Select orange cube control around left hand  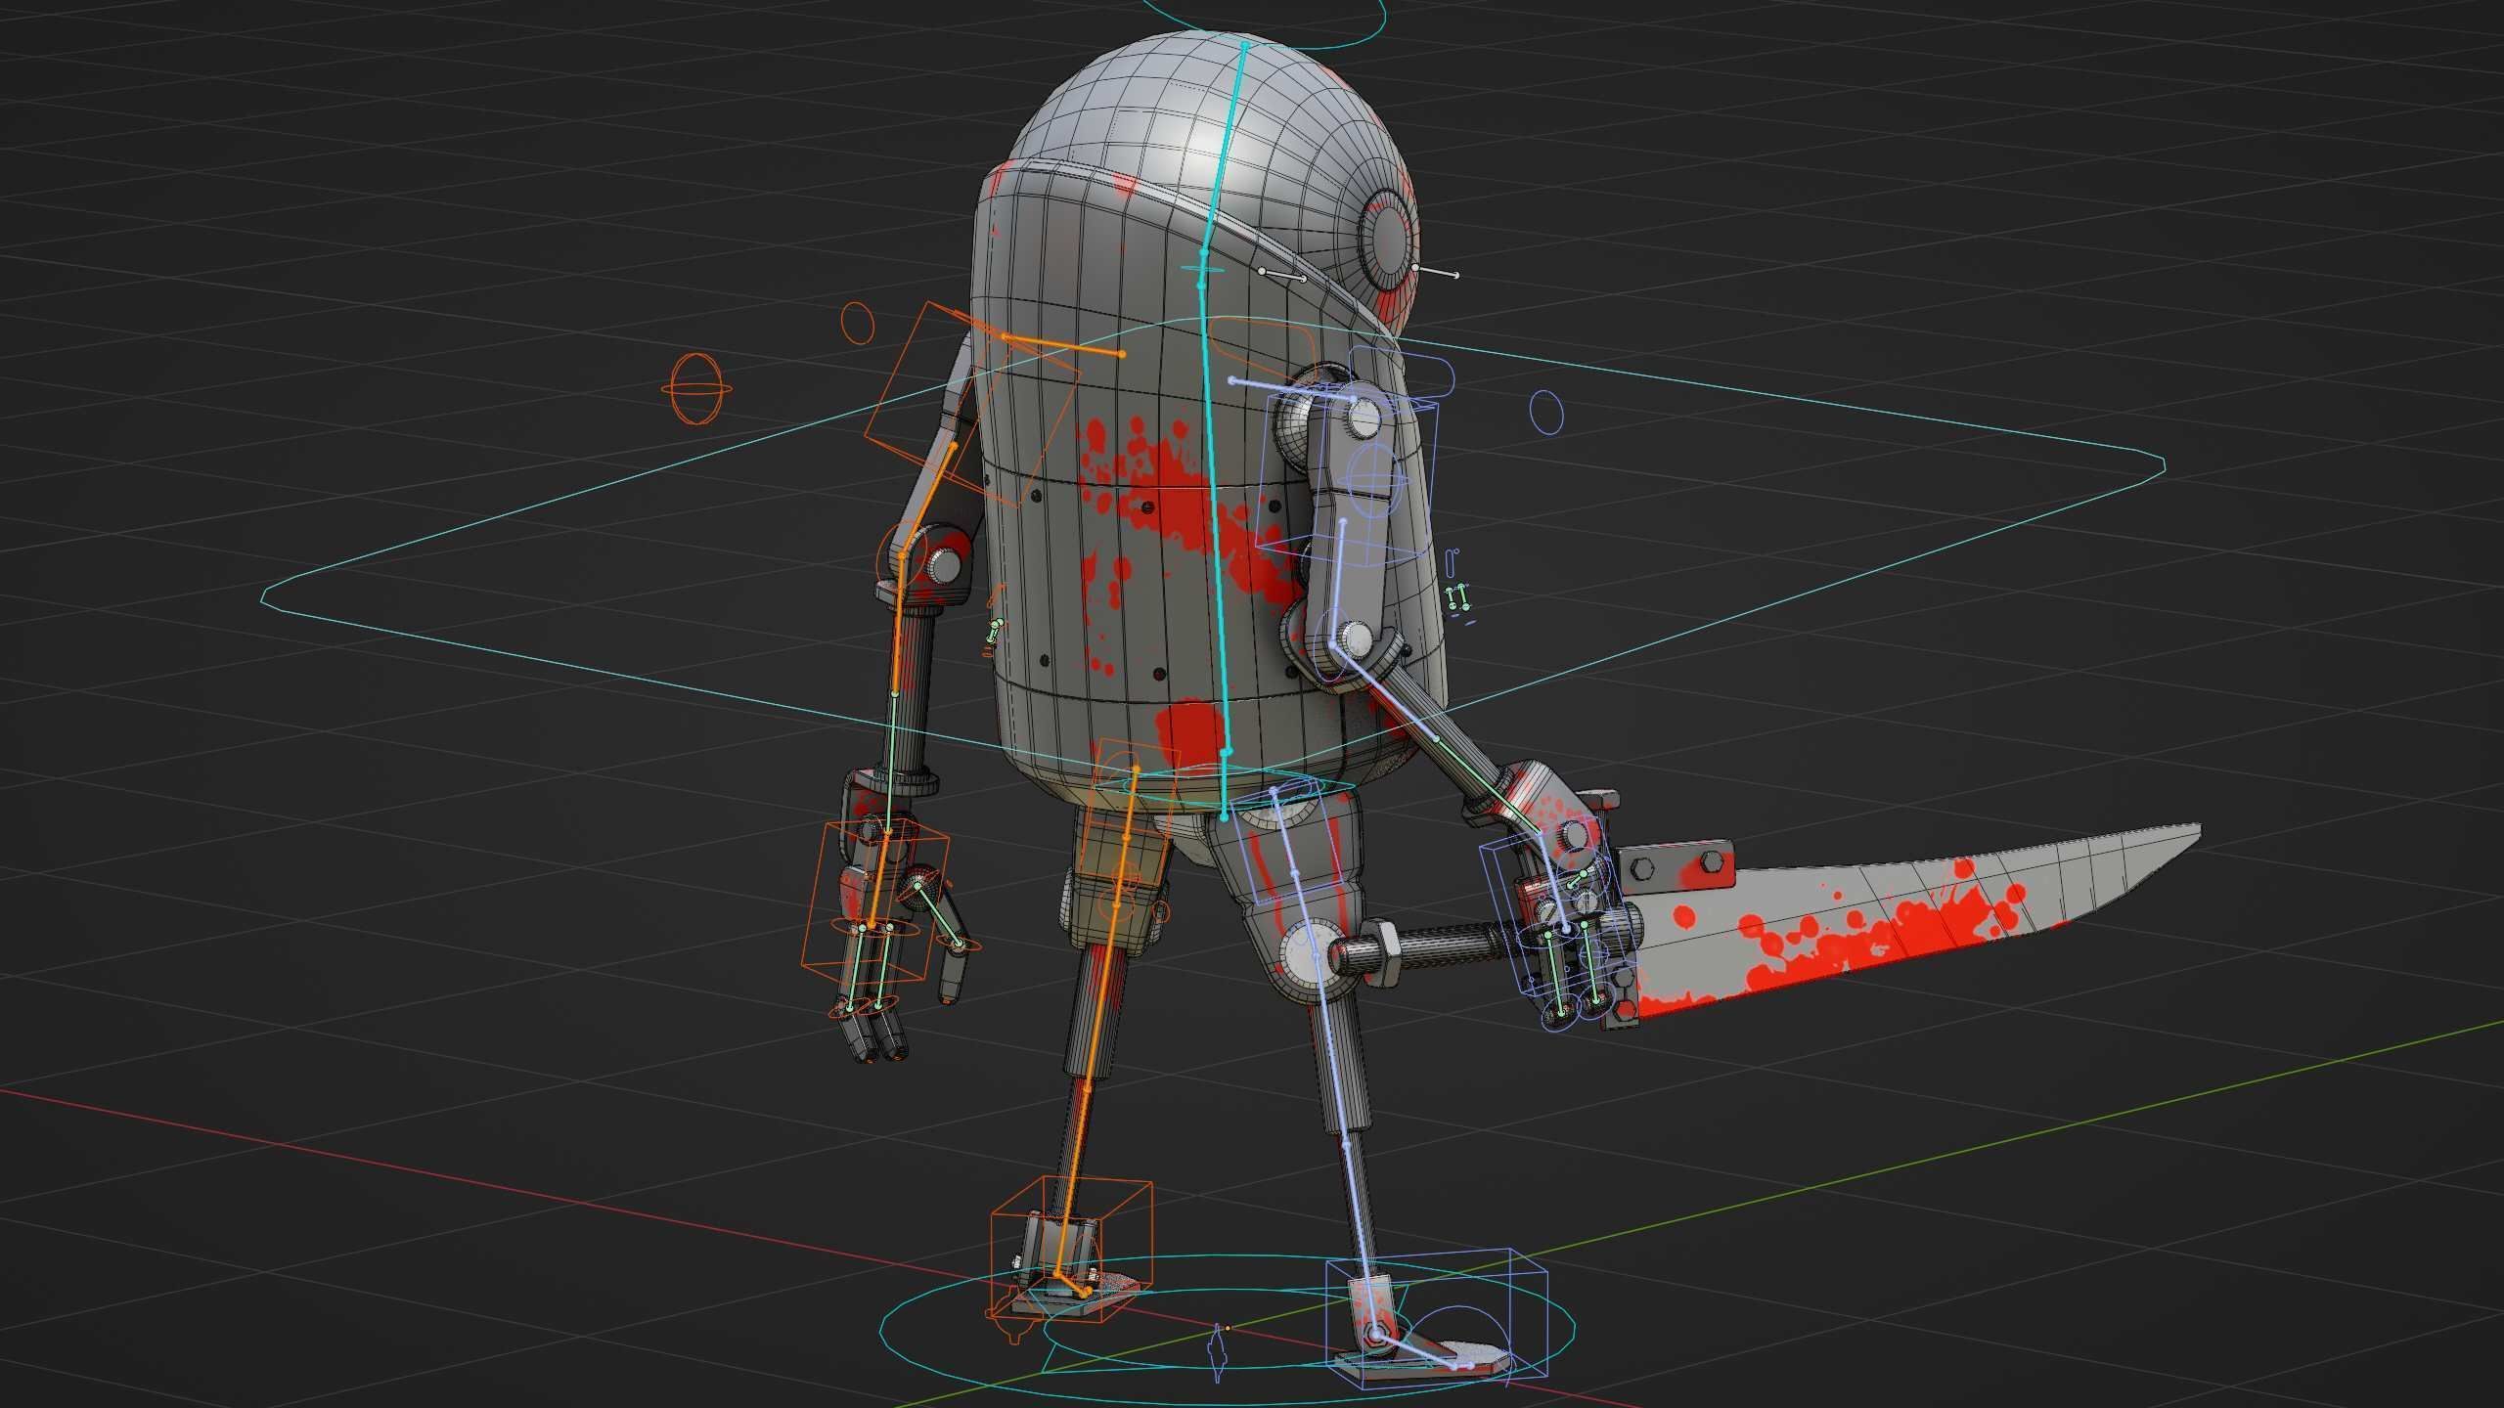876,902
